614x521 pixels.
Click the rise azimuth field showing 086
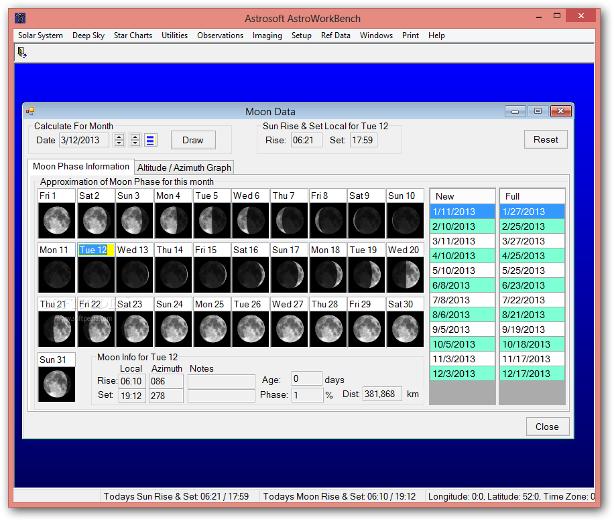[x=166, y=381]
